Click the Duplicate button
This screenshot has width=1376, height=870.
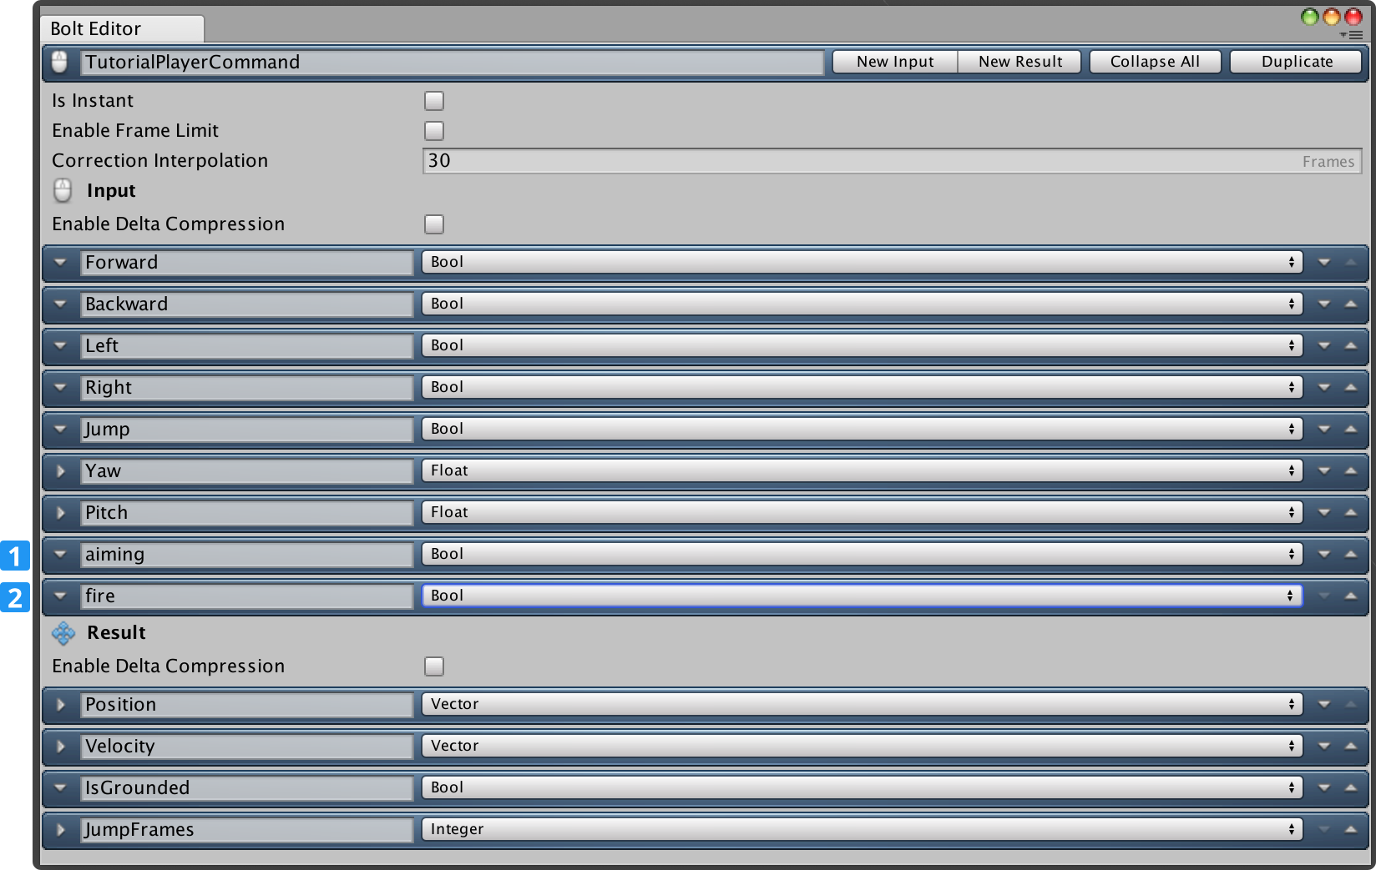pyautogui.click(x=1297, y=62)
